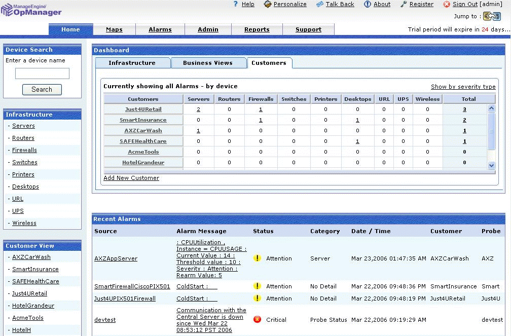Click the Register key icon
511x336 pixels.
click(x=404, y=4)
